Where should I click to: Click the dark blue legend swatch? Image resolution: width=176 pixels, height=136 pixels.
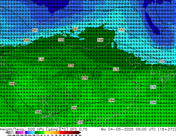[26, 133]
